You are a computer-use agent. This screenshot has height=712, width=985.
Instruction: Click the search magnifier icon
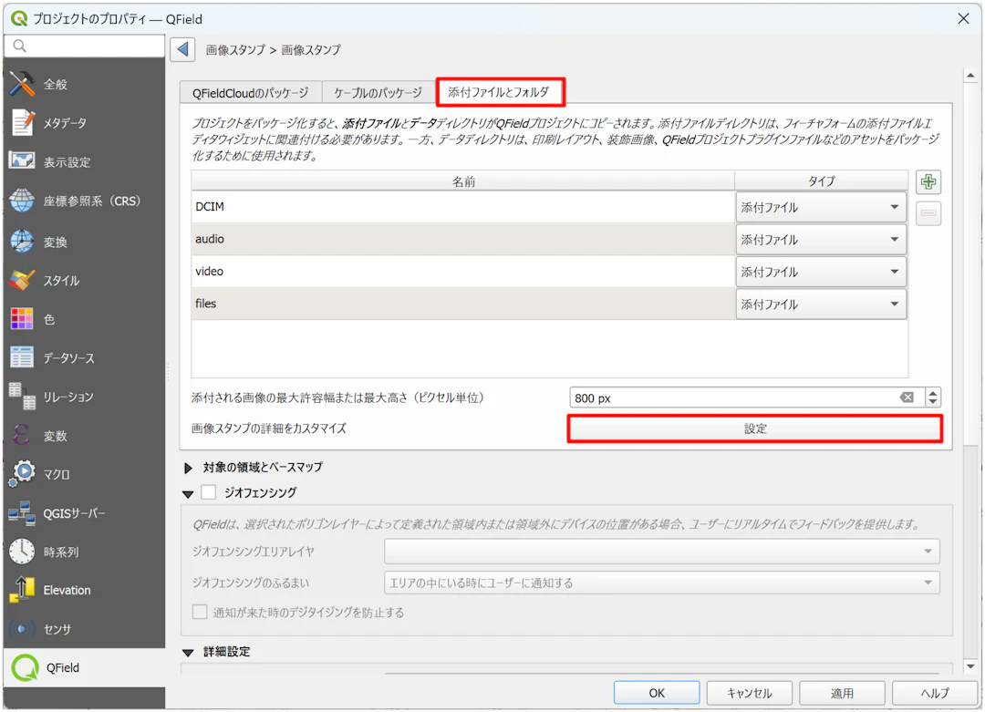[x=19, y=46]
